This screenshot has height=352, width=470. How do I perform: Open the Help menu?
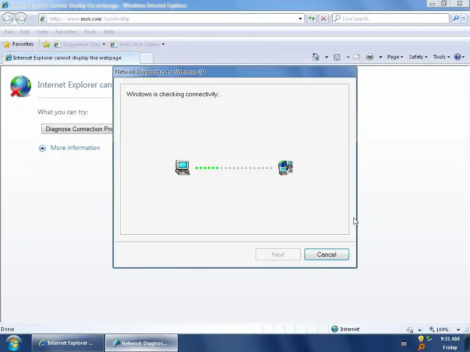109,32
